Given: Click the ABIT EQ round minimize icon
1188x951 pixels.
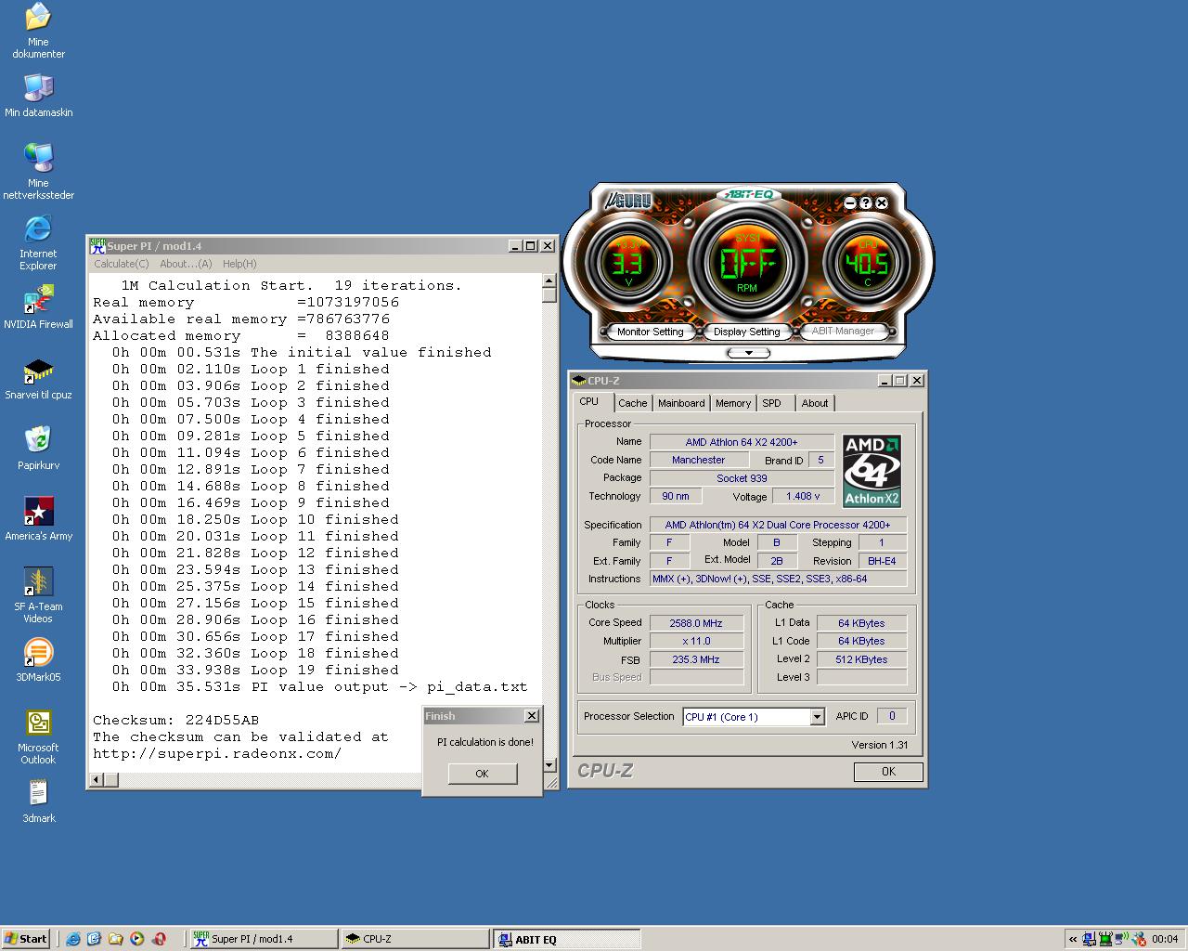Looking at the screenshot, I should [x=850, y=202].
